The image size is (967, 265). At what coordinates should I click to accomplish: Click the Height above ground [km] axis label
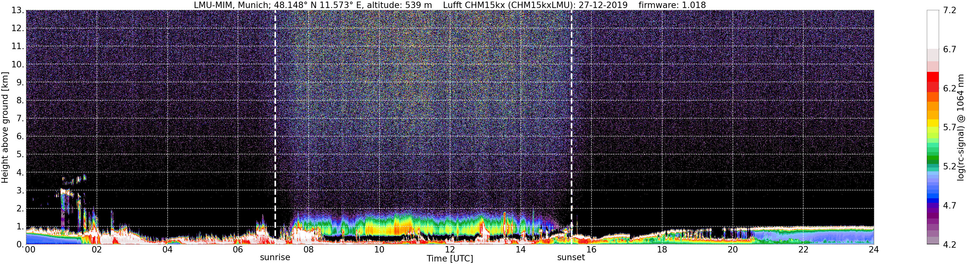coord(5,127)
